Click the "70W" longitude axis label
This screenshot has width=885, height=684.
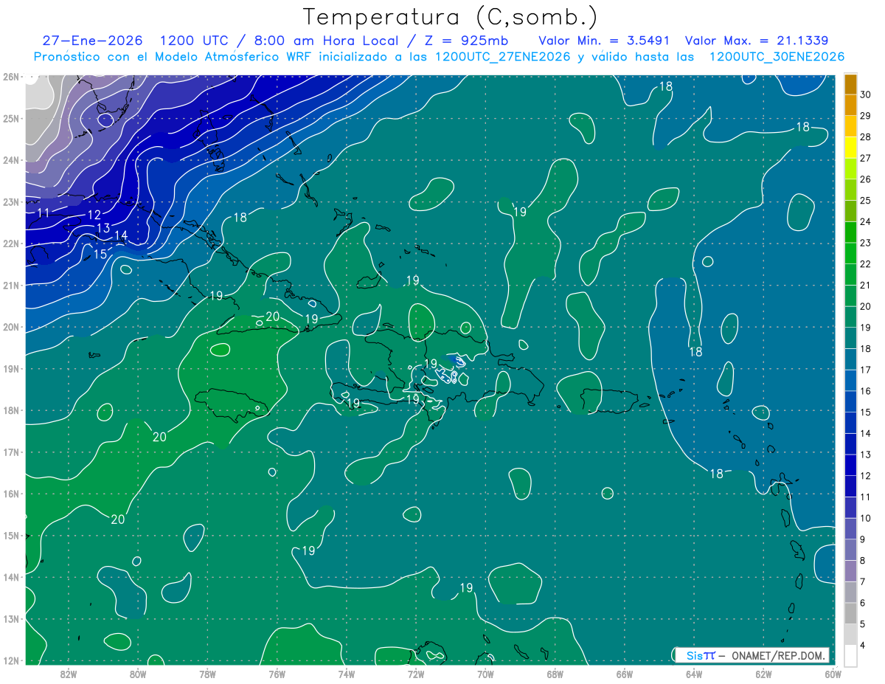tap(485, 674)
